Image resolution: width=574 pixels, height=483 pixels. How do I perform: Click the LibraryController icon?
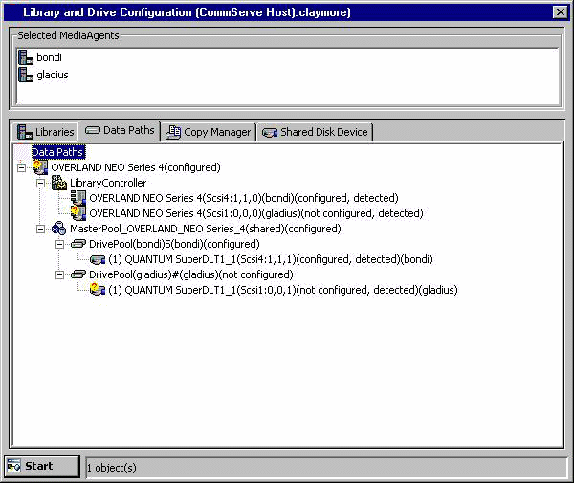pos(59,183)
